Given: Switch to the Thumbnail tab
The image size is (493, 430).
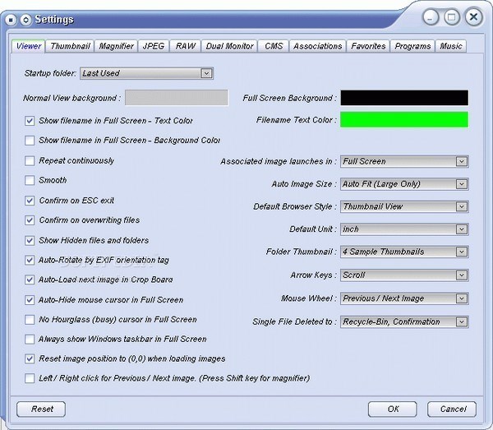Looking at the screenshot, I should tap(70, 46).
